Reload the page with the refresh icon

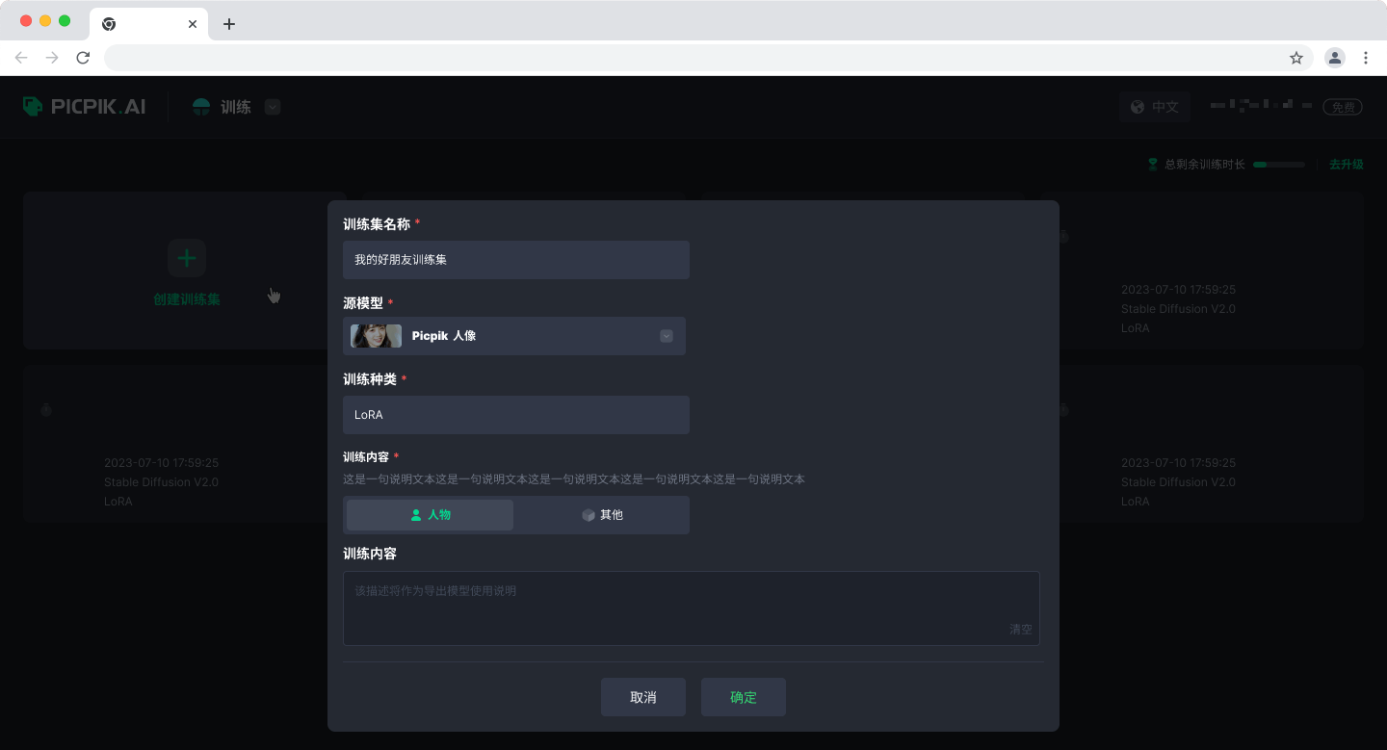(83, 58)
